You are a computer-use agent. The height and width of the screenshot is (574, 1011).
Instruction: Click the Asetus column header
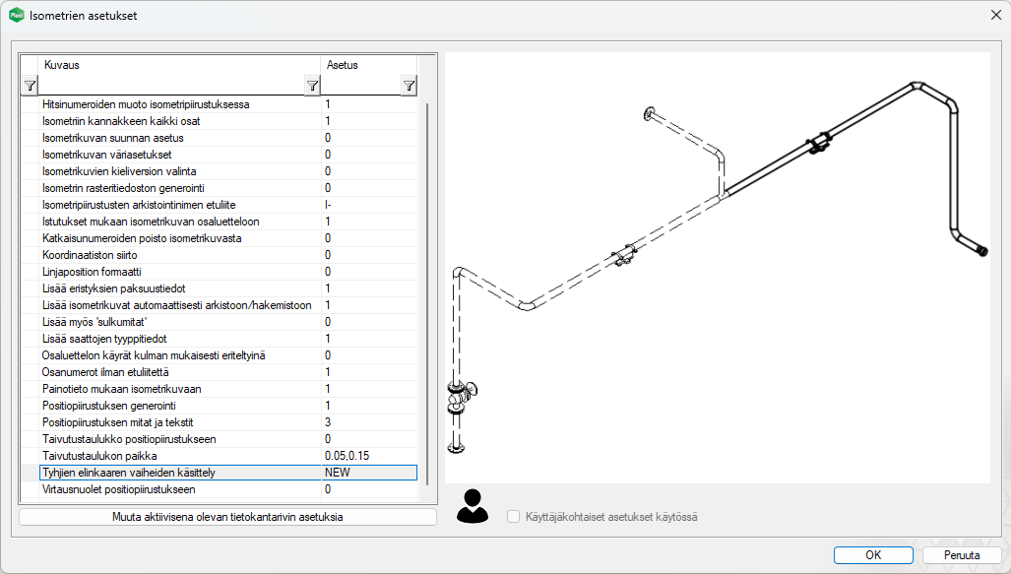pyautogui.click(x=369, y=65)
